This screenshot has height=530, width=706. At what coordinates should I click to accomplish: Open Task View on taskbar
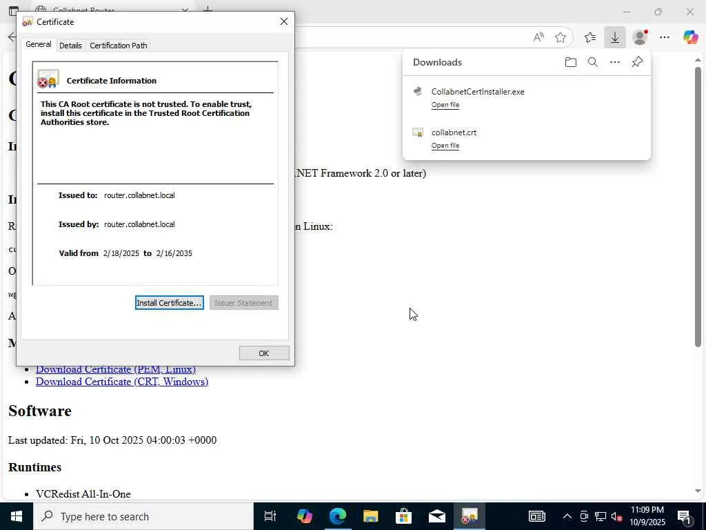click(270, 516)
